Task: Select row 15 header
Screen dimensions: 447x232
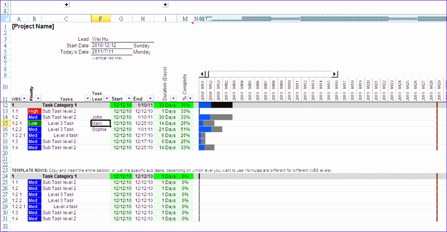Action: 5,123
